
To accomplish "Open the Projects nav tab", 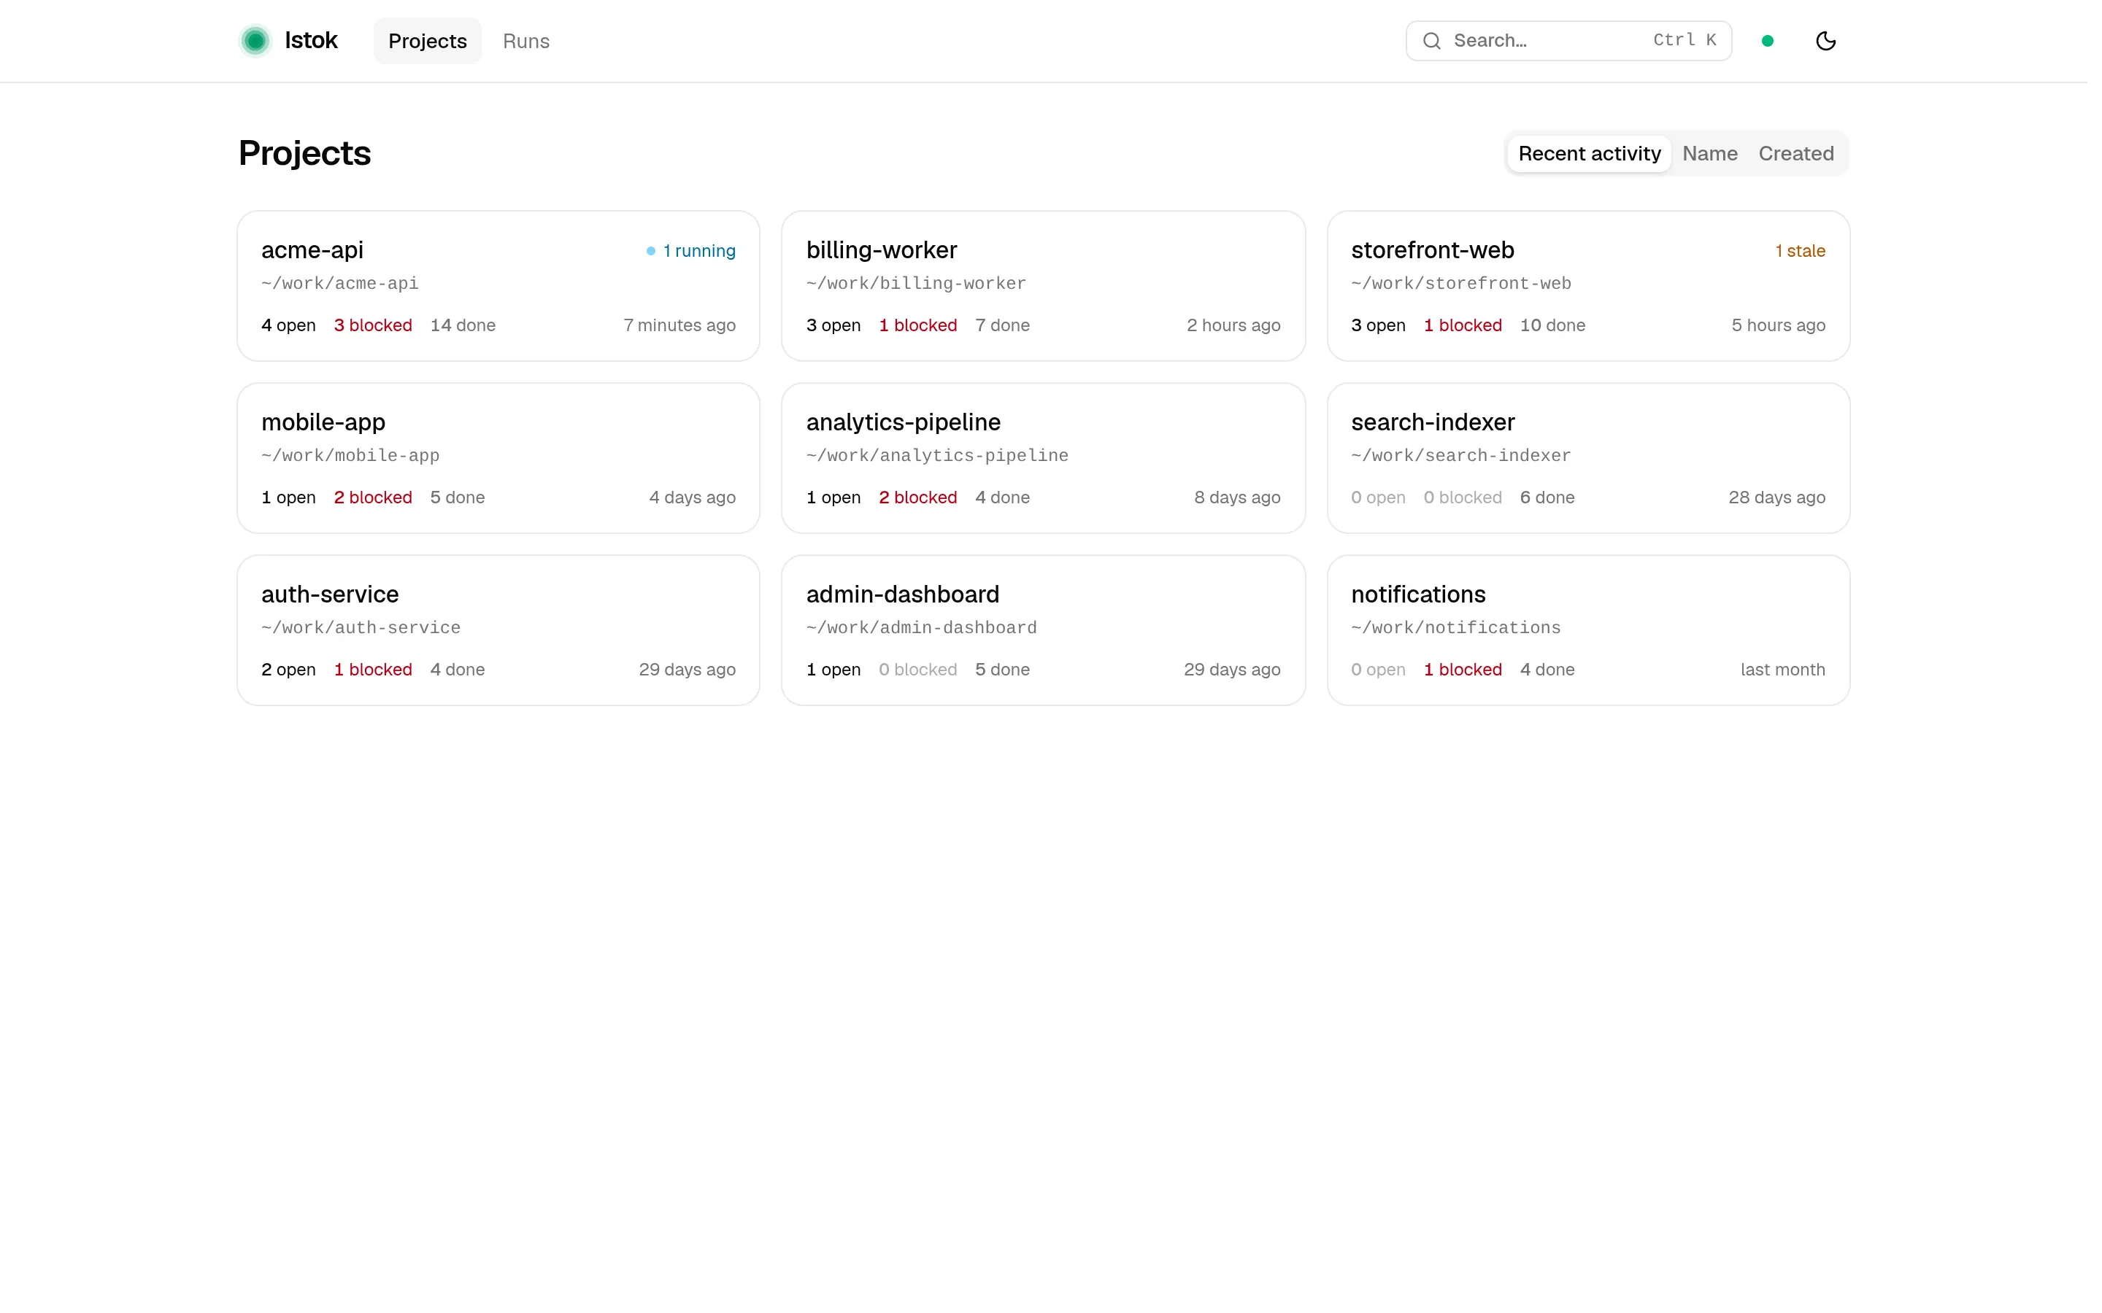I will [x=428, y=41].
